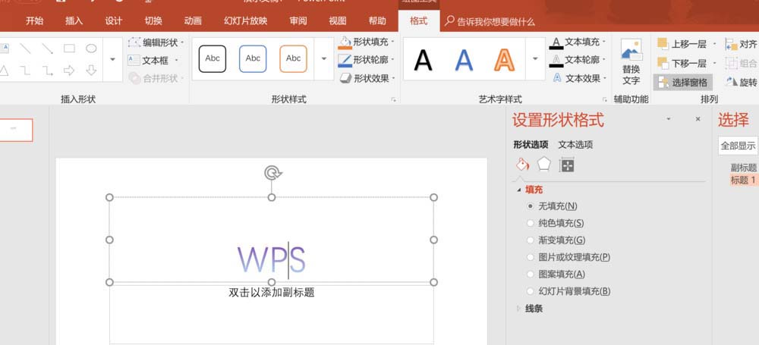This screenshot has height=345, width=759.
Task: Open 上移一层 dropdown arrow
Action: pos(714,44)
